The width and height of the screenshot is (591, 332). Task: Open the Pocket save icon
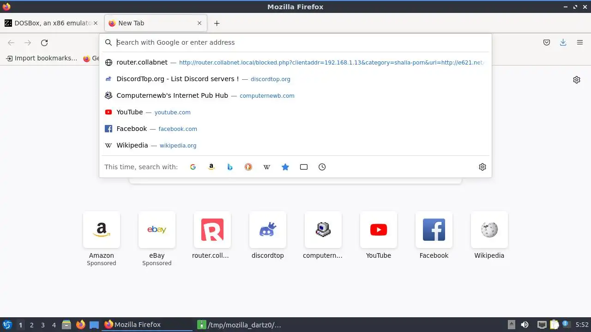pos(547,42)
